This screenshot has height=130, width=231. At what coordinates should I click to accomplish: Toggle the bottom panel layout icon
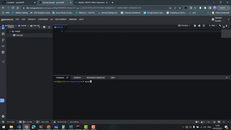pos(224,122)
